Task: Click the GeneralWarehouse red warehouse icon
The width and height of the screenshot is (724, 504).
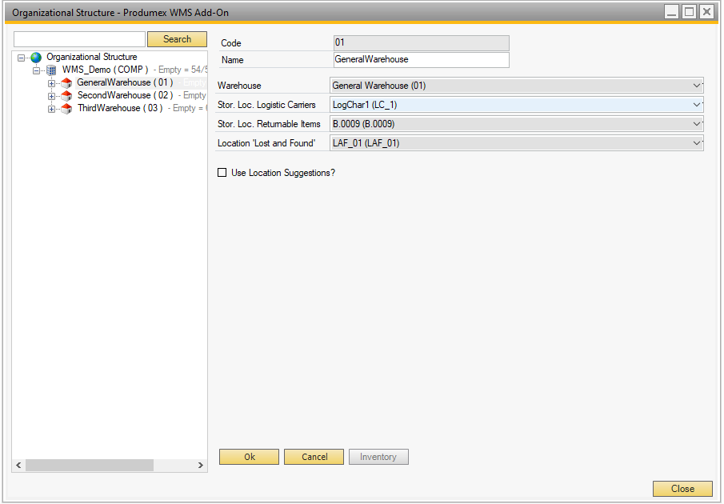Action: tap(66, 83)
